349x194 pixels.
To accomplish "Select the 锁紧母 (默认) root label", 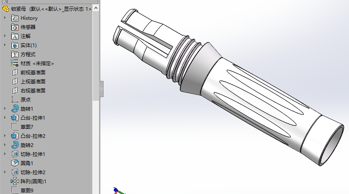I will [52, 9].
